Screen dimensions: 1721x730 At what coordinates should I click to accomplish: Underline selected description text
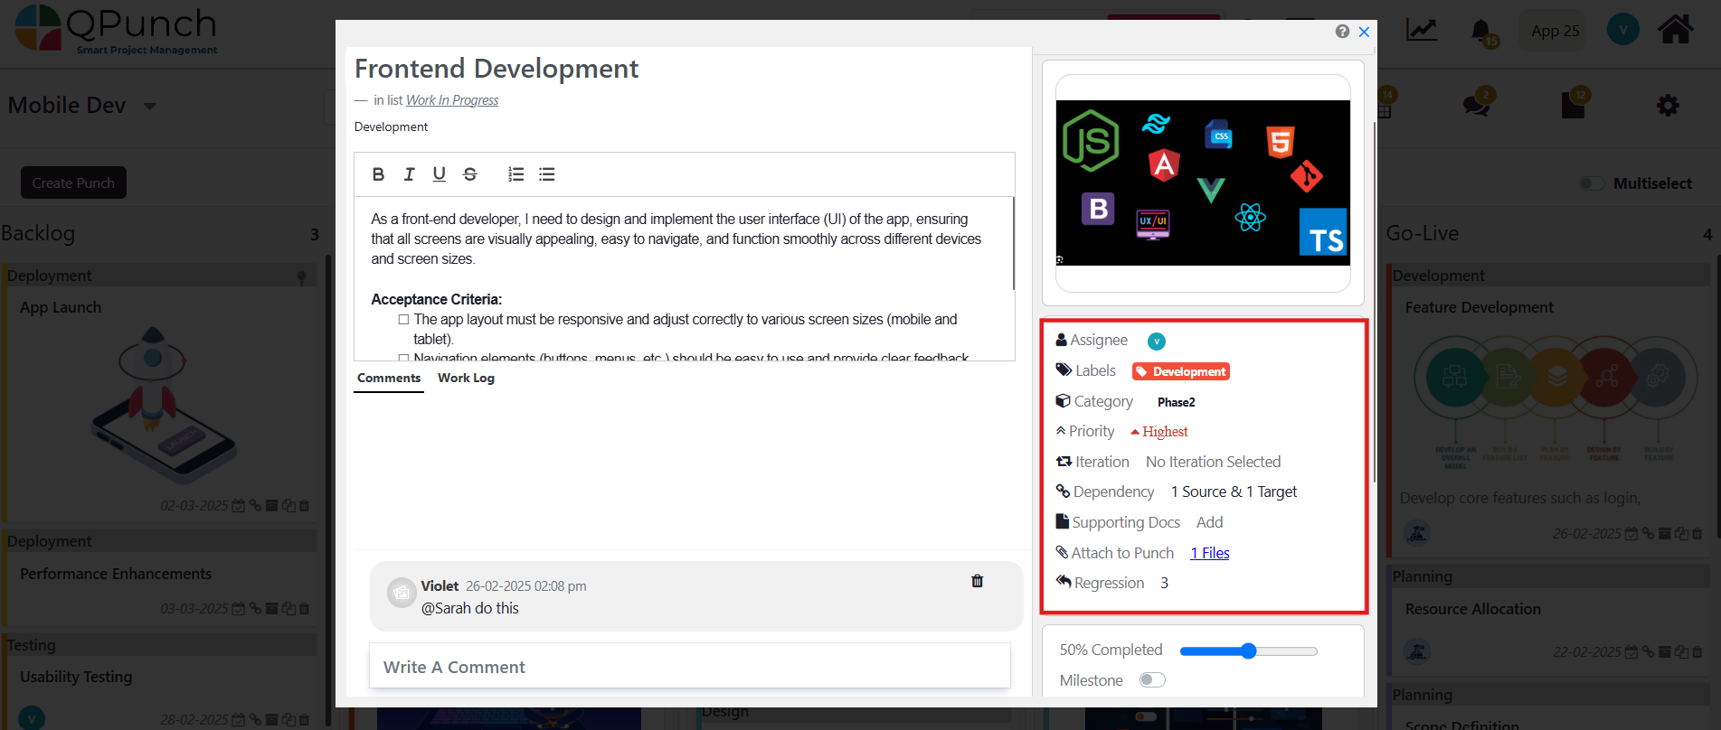coord(439,174)
